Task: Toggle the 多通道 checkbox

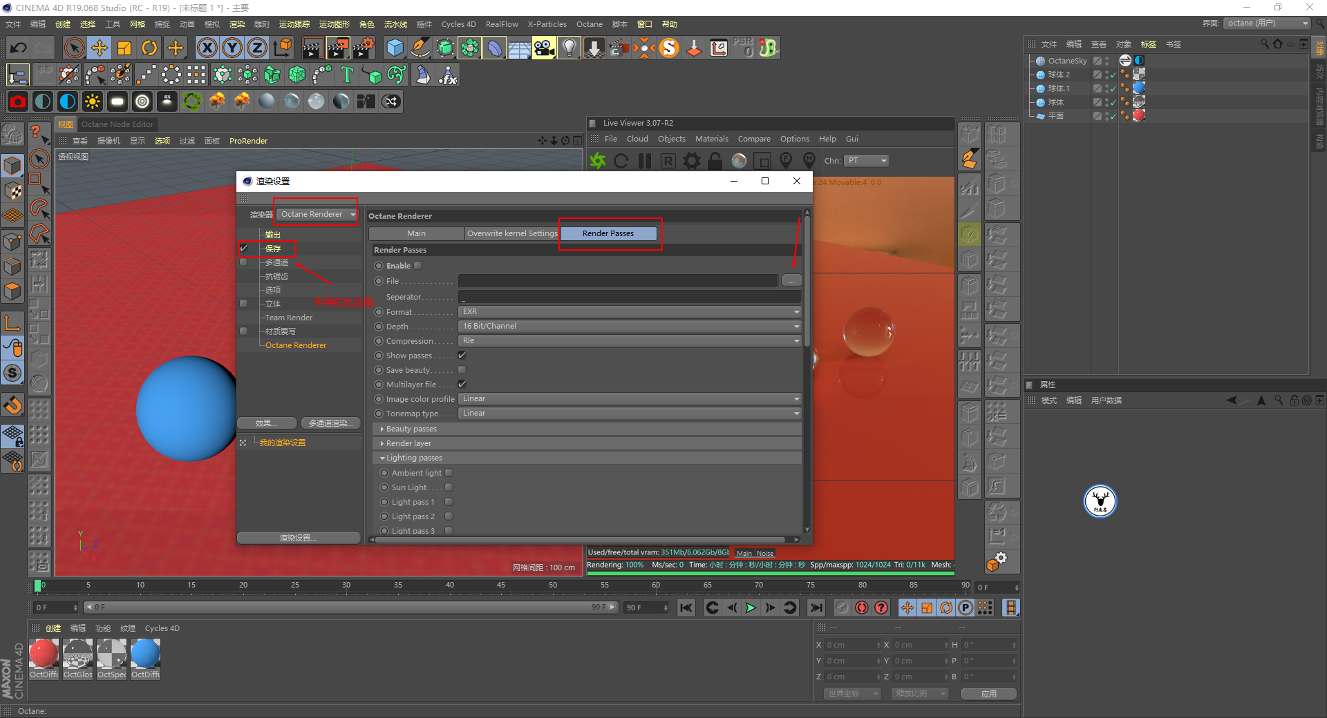Action: click(243, 262)
